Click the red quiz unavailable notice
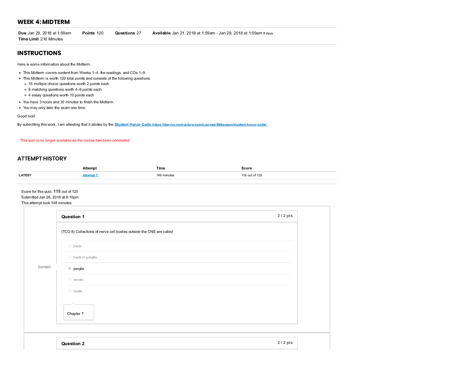 coord(75,140)
